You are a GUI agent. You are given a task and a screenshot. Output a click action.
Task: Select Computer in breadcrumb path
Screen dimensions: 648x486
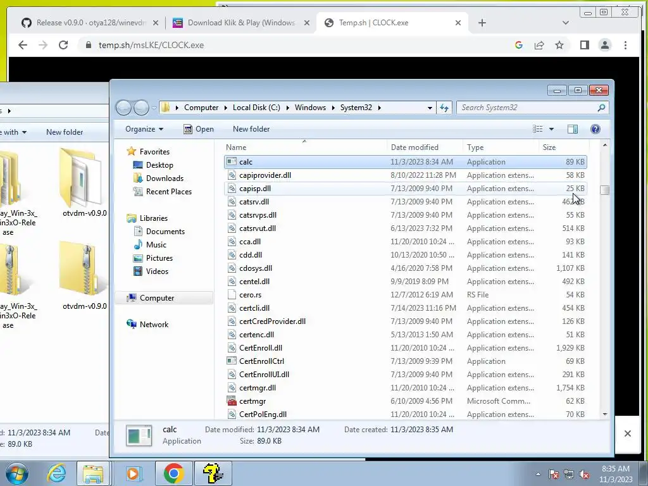[201, 108]
